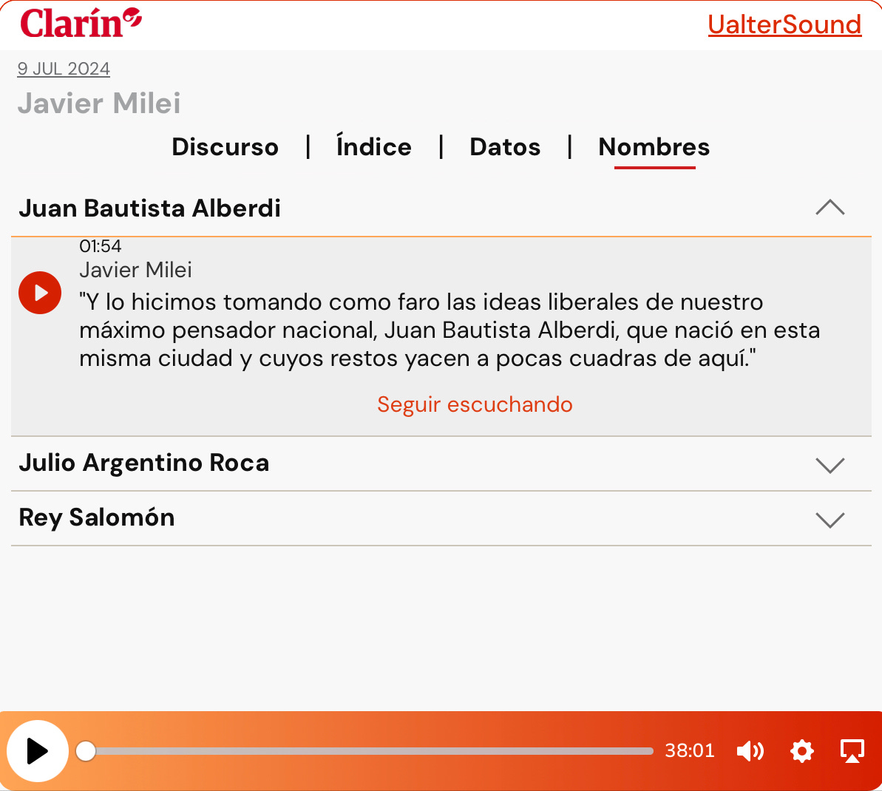Screen dimensions: 882x791
Task: Click Seguir escuchando link
Action: tap(475, 404)
